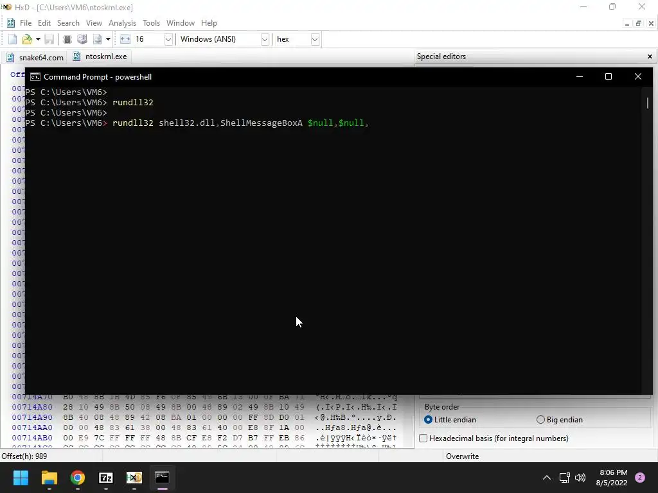Click the Open disk image icon
Viewport: 658px width, 493px height.
pos(98,39)
